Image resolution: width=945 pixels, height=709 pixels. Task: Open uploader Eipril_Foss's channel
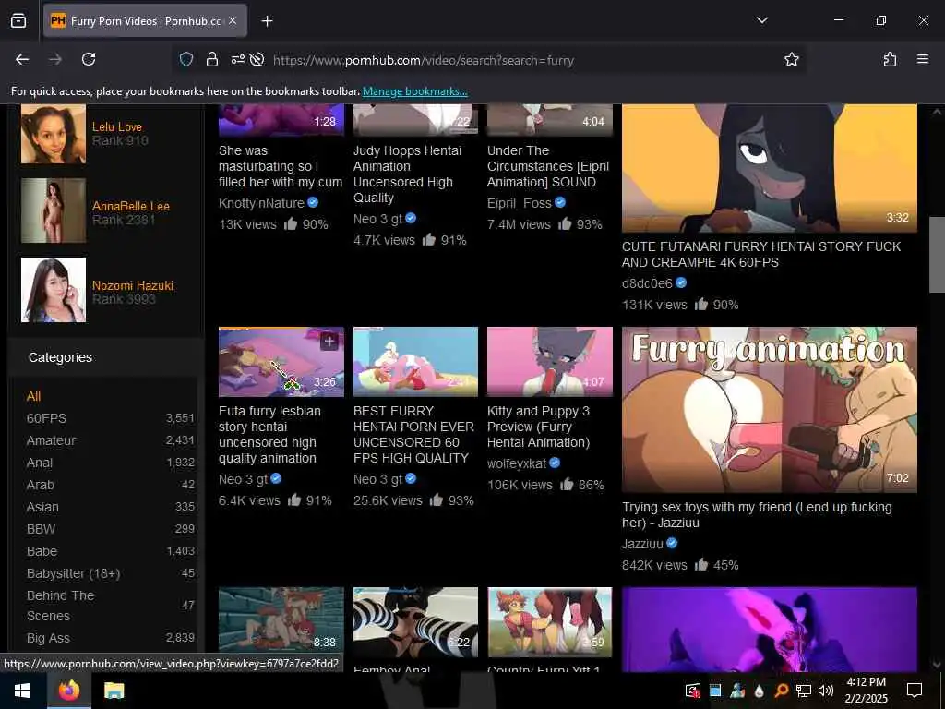tap(519, 203)
